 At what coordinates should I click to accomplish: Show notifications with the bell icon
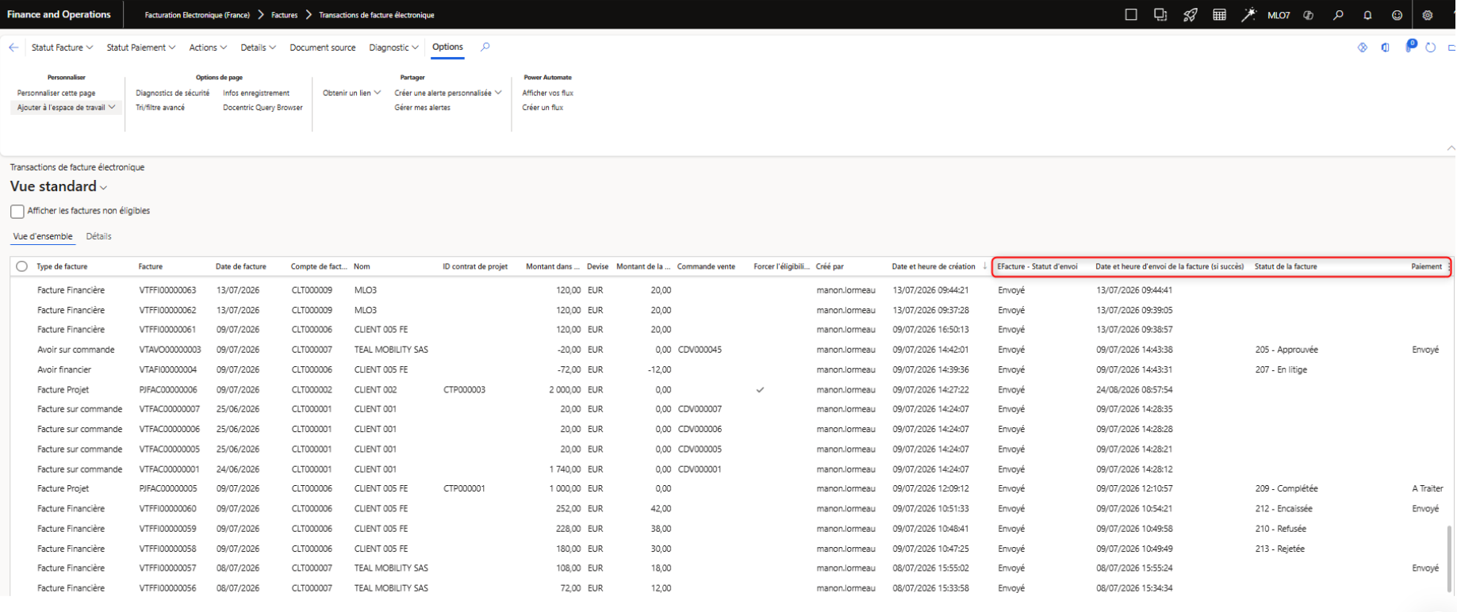pos(1367,15)
